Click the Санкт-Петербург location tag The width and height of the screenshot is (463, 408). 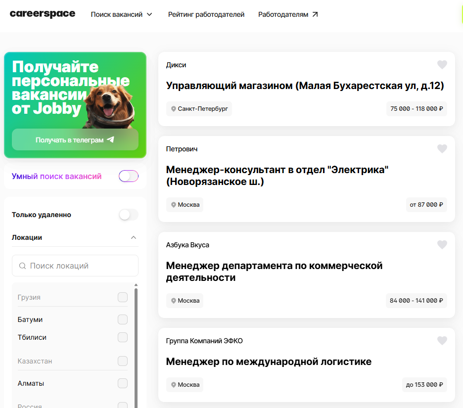(x=199, y=109)
